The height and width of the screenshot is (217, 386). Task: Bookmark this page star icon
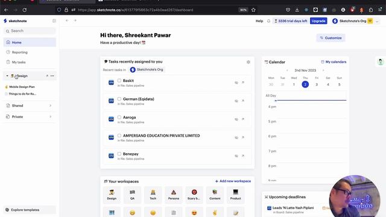[x=253, y=10]
